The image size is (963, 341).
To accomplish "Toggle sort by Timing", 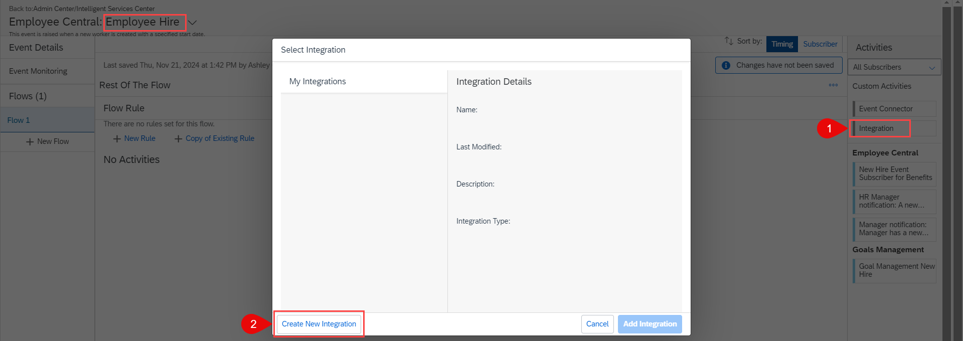I will [x=782, y=44].
